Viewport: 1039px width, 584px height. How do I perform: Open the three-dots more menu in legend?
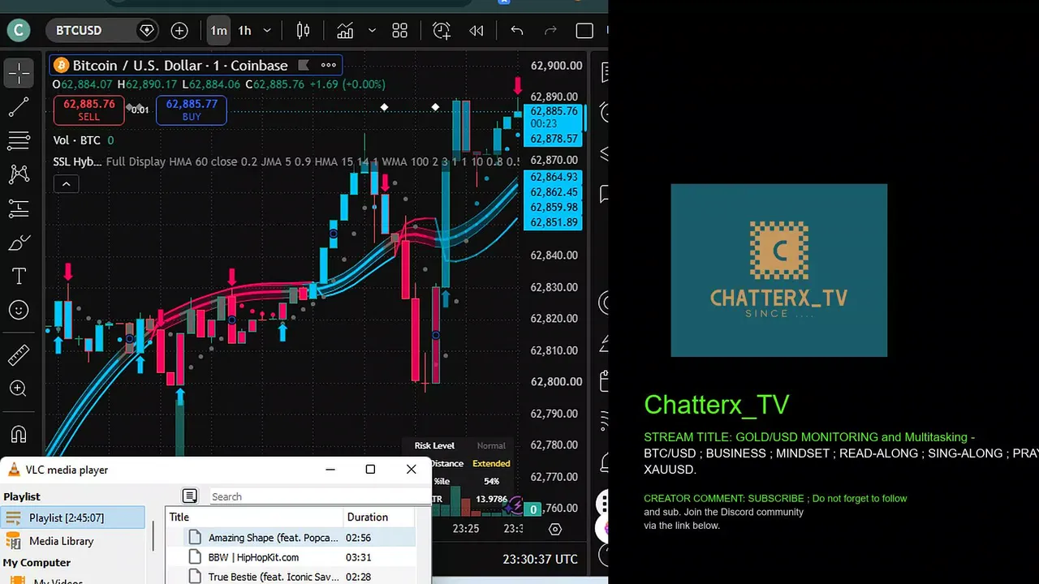[x=328, y=66]
